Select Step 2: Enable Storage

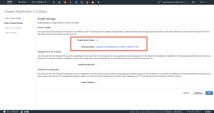pyautogui.click(x=14, y=23)
